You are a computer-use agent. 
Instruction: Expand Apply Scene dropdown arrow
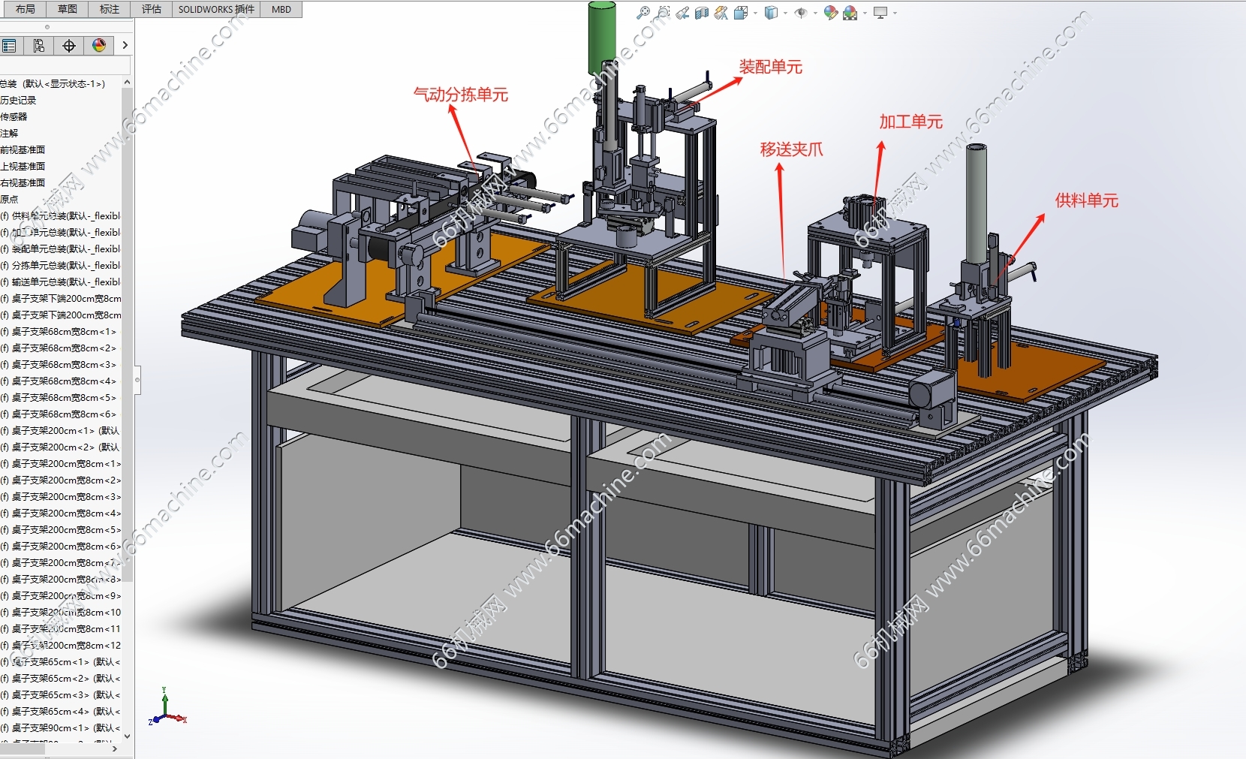pos(865,13)
